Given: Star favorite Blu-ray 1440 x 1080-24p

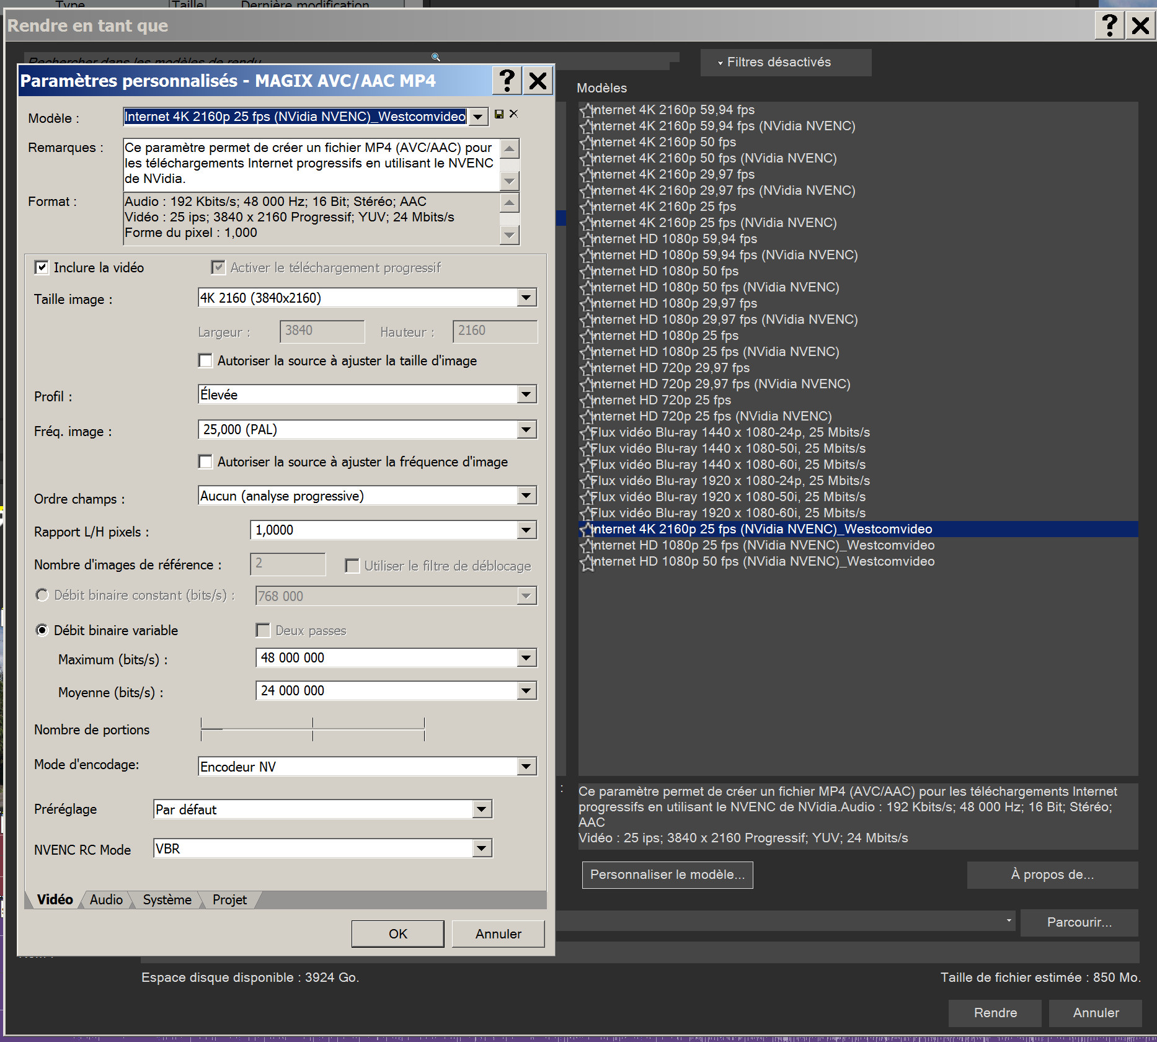Looking at the screenshot, I should click(586, 433).
